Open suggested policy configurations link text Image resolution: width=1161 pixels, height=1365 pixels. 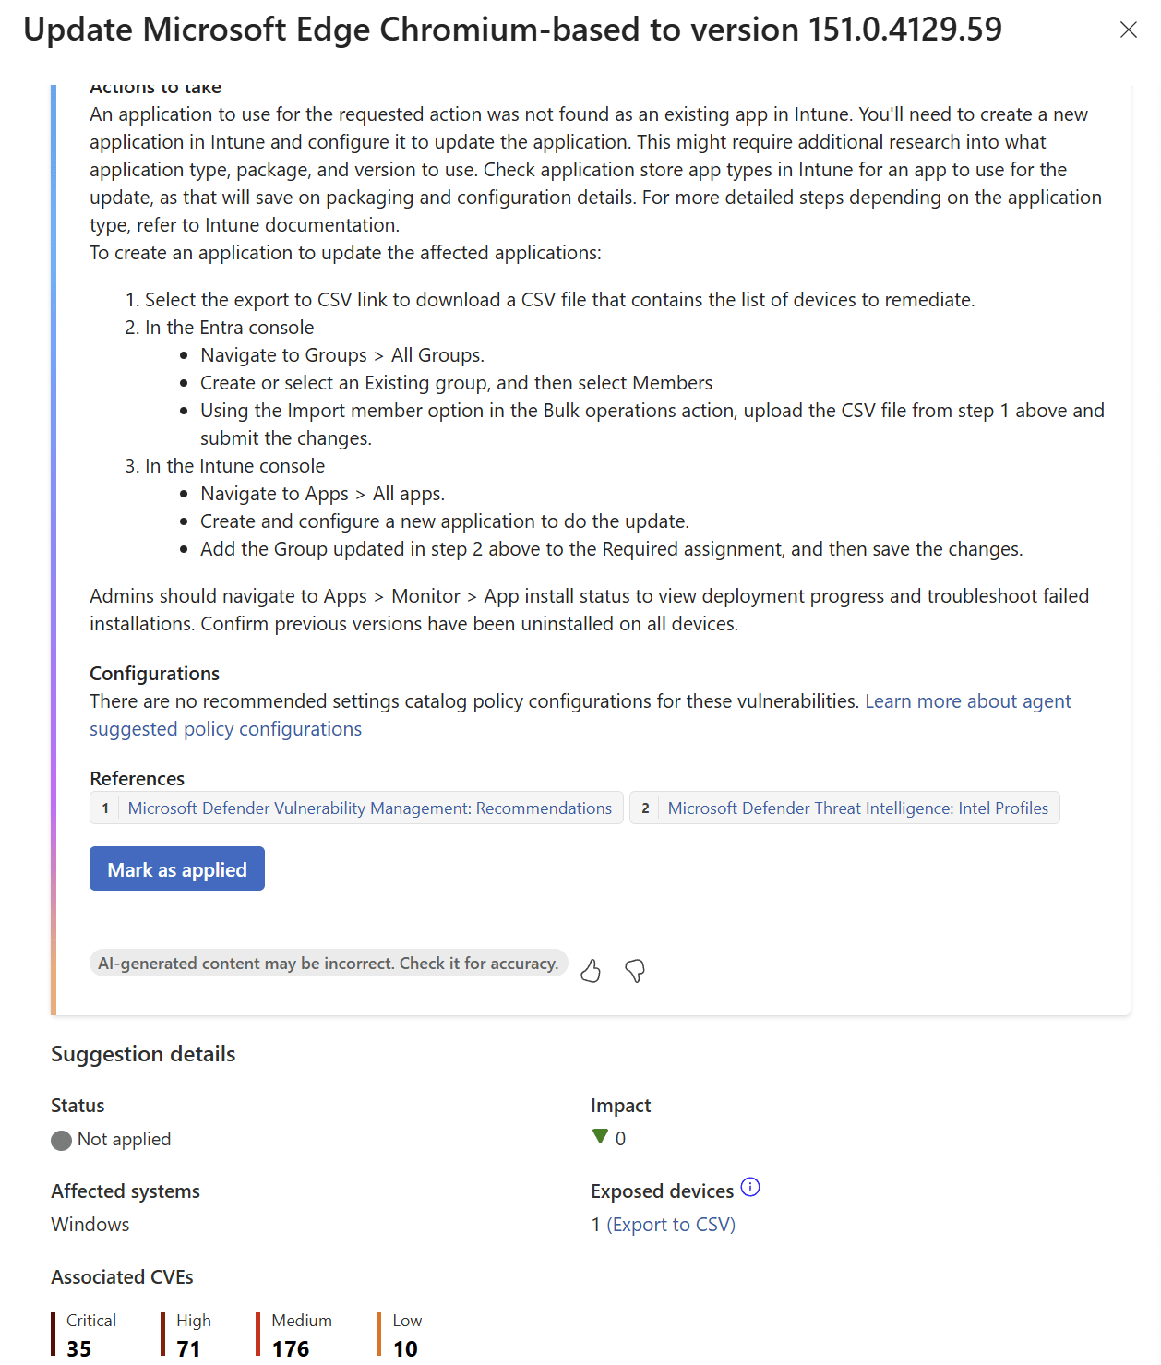(x=225, y=729)
